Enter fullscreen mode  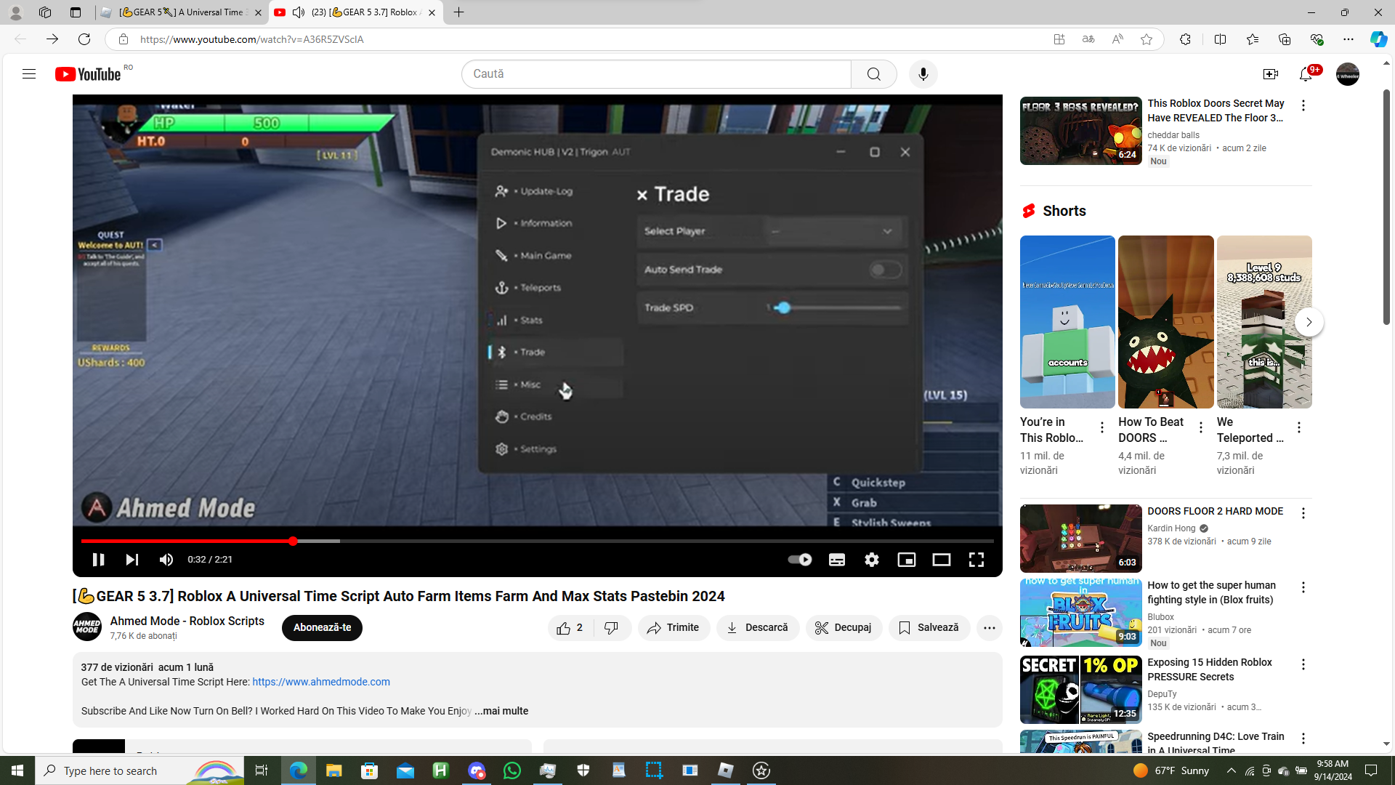click(x=976, y=560)
